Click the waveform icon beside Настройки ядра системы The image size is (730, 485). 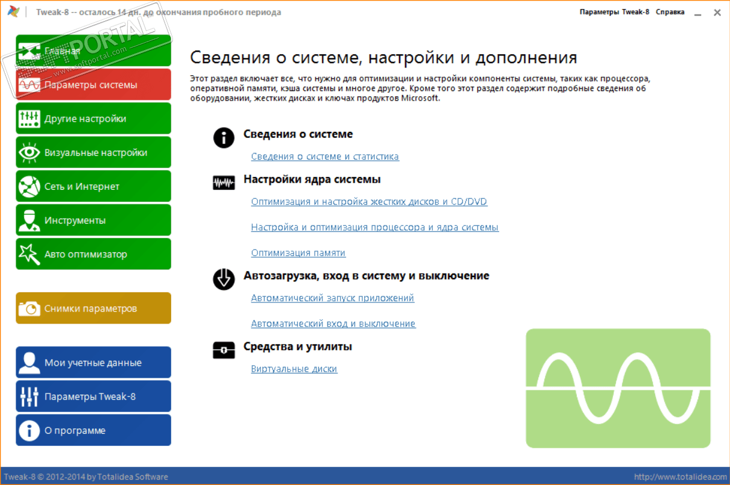(224, 183)
